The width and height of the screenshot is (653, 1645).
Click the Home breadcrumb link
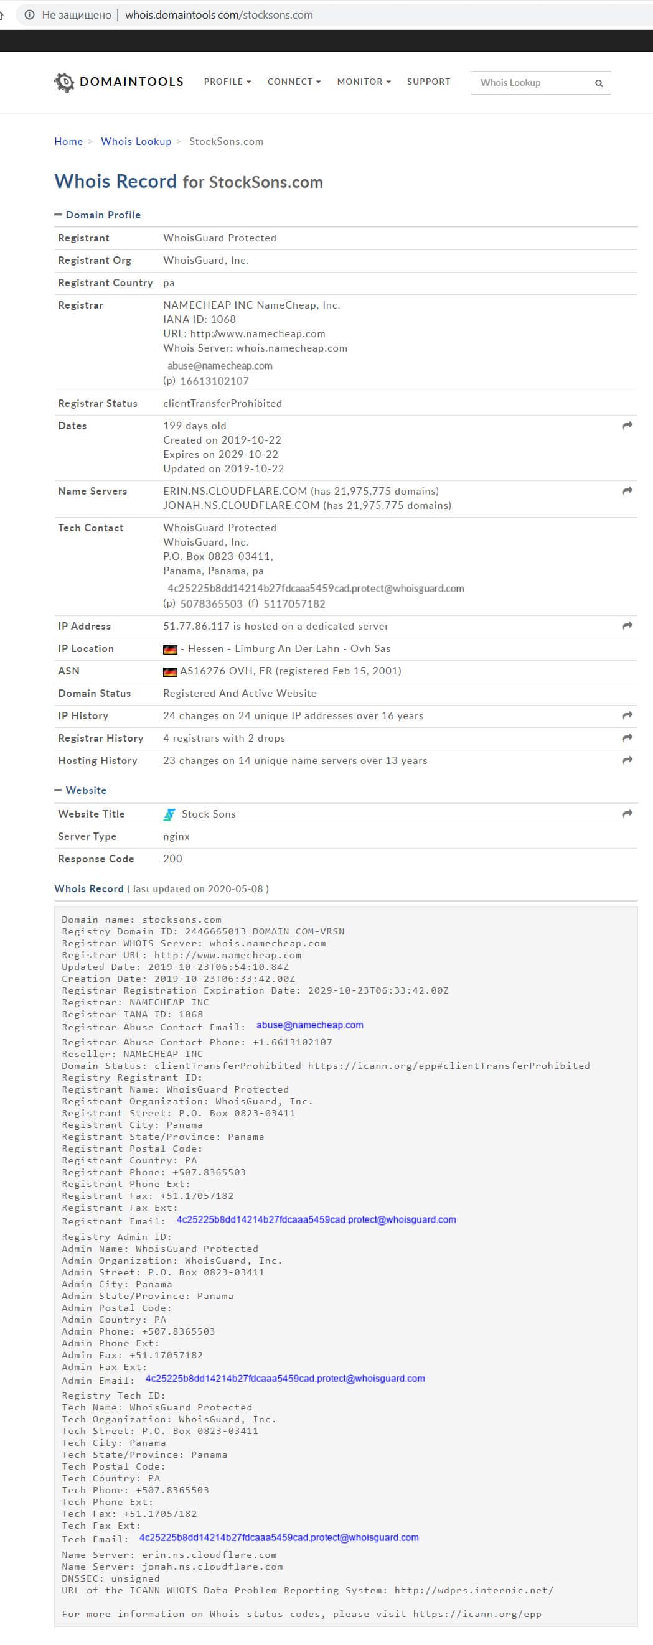click(68, 142)
